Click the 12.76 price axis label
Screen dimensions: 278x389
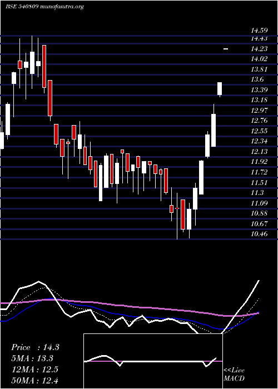click(259, 121)
